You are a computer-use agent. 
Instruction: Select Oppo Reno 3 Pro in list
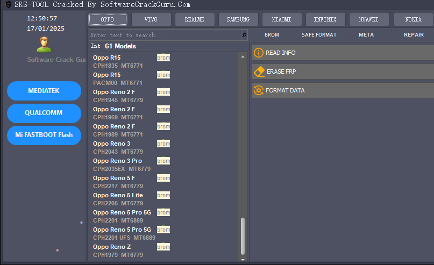click(117, 161)
